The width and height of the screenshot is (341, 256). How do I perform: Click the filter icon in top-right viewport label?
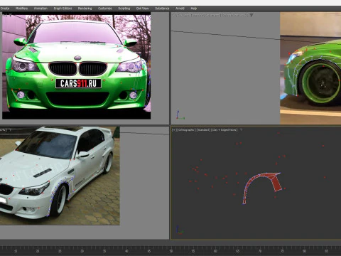tap(251, 15)
